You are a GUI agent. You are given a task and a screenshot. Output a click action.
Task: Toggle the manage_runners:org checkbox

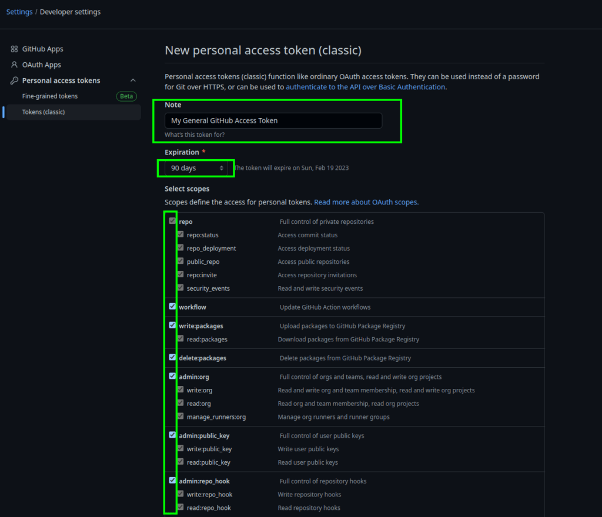click(180, 417)
